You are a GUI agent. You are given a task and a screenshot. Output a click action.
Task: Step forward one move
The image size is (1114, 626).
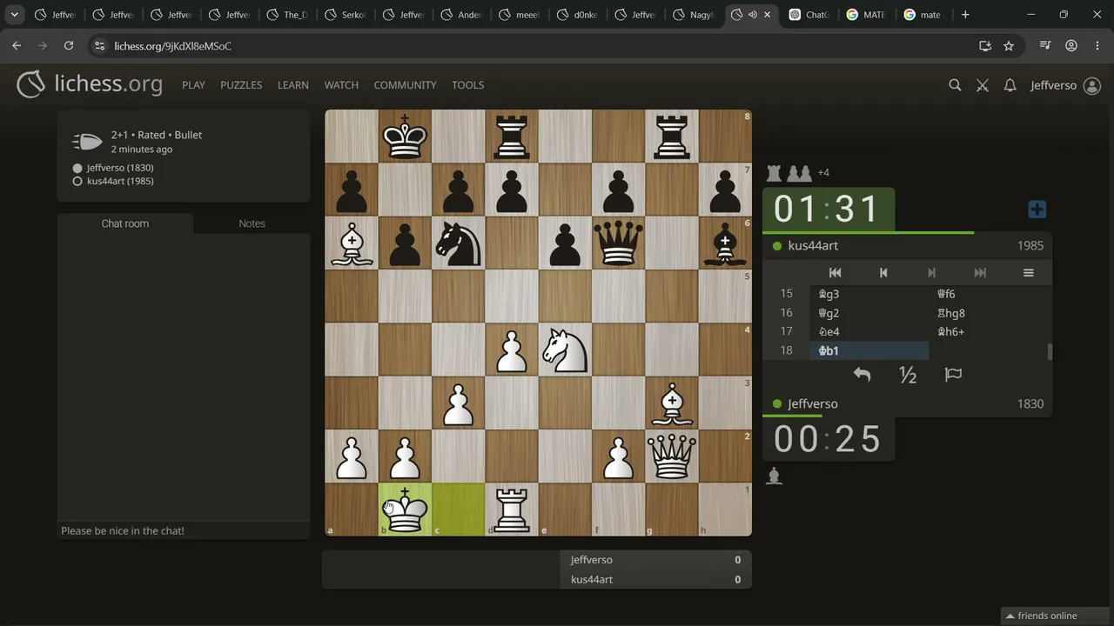click(931, 273)
